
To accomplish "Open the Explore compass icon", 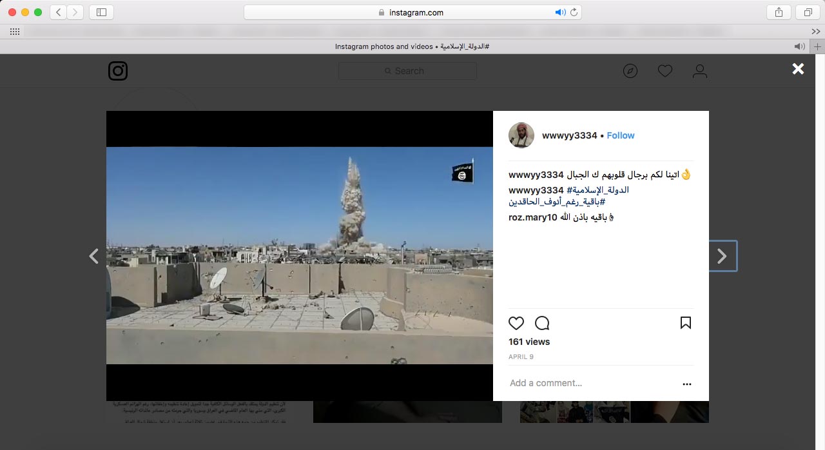I will pyautogui.click(x=630, y=71).
